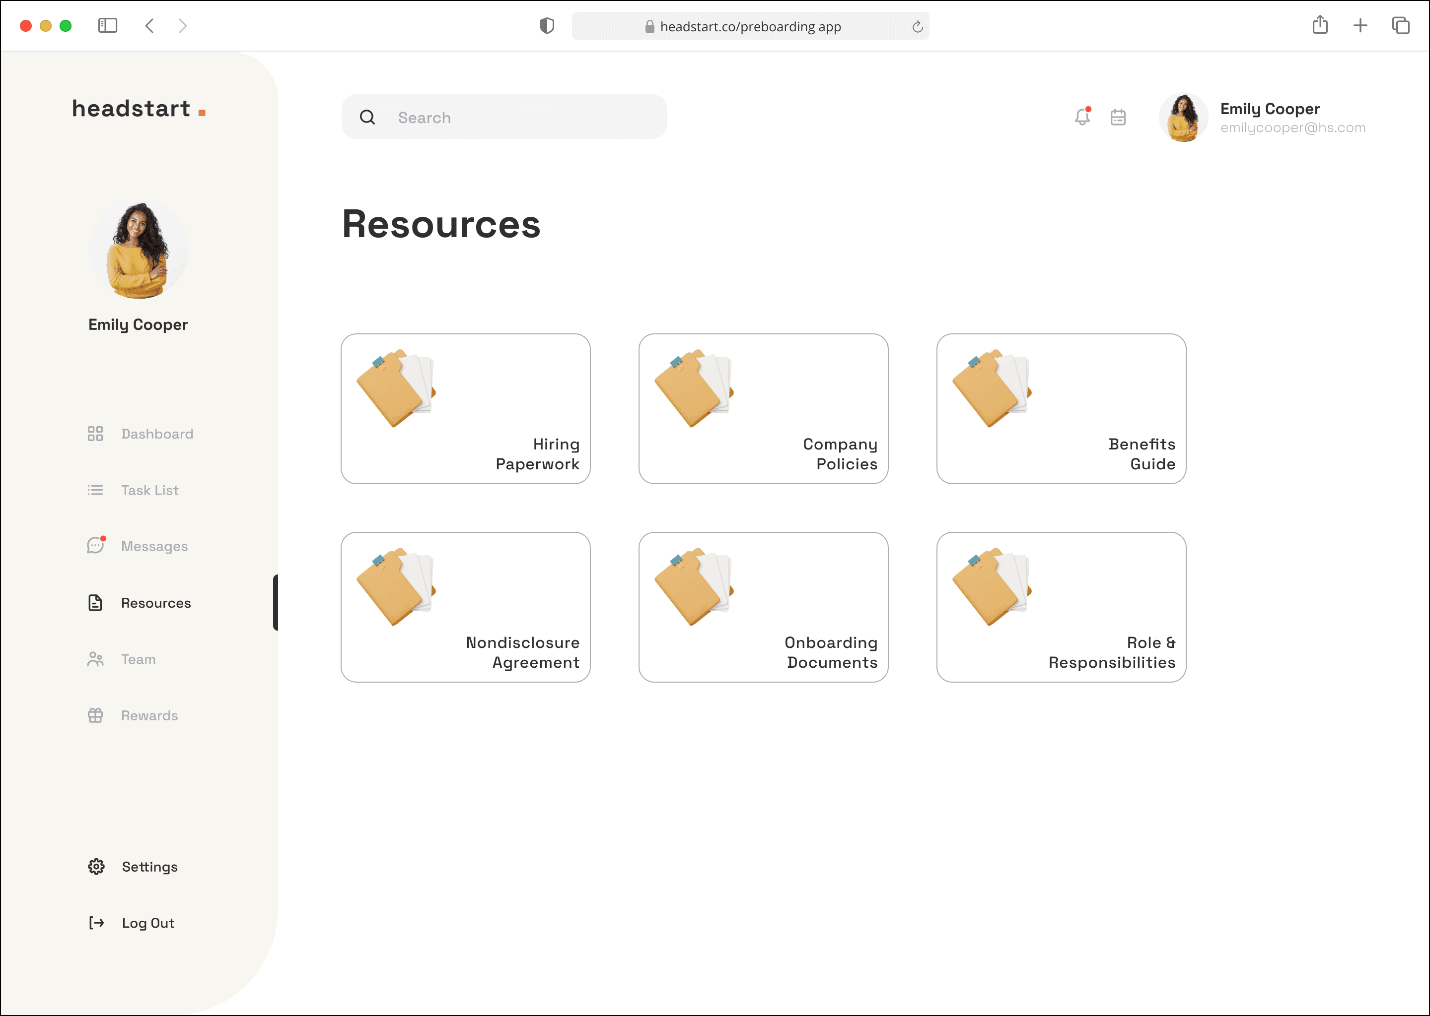Open the browser Share icon
This screenshot has height=1016, width=1430.
point(1320,26)
